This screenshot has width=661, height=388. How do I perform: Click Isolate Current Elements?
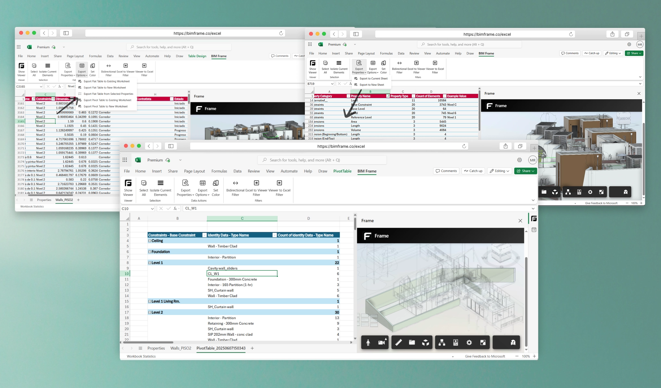[x=160, y=188]
